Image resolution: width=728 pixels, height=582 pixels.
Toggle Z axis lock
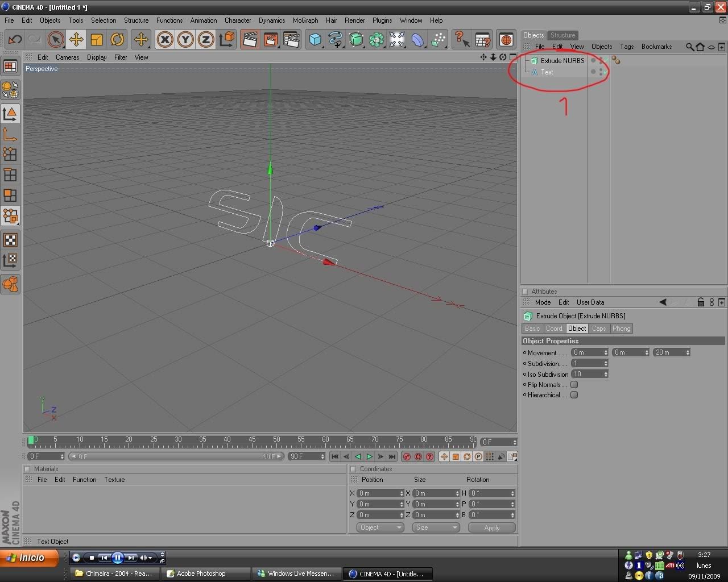pos(206,39)
